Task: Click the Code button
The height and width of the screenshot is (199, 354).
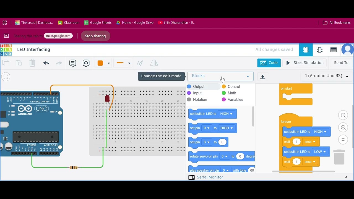Action: 269,63
